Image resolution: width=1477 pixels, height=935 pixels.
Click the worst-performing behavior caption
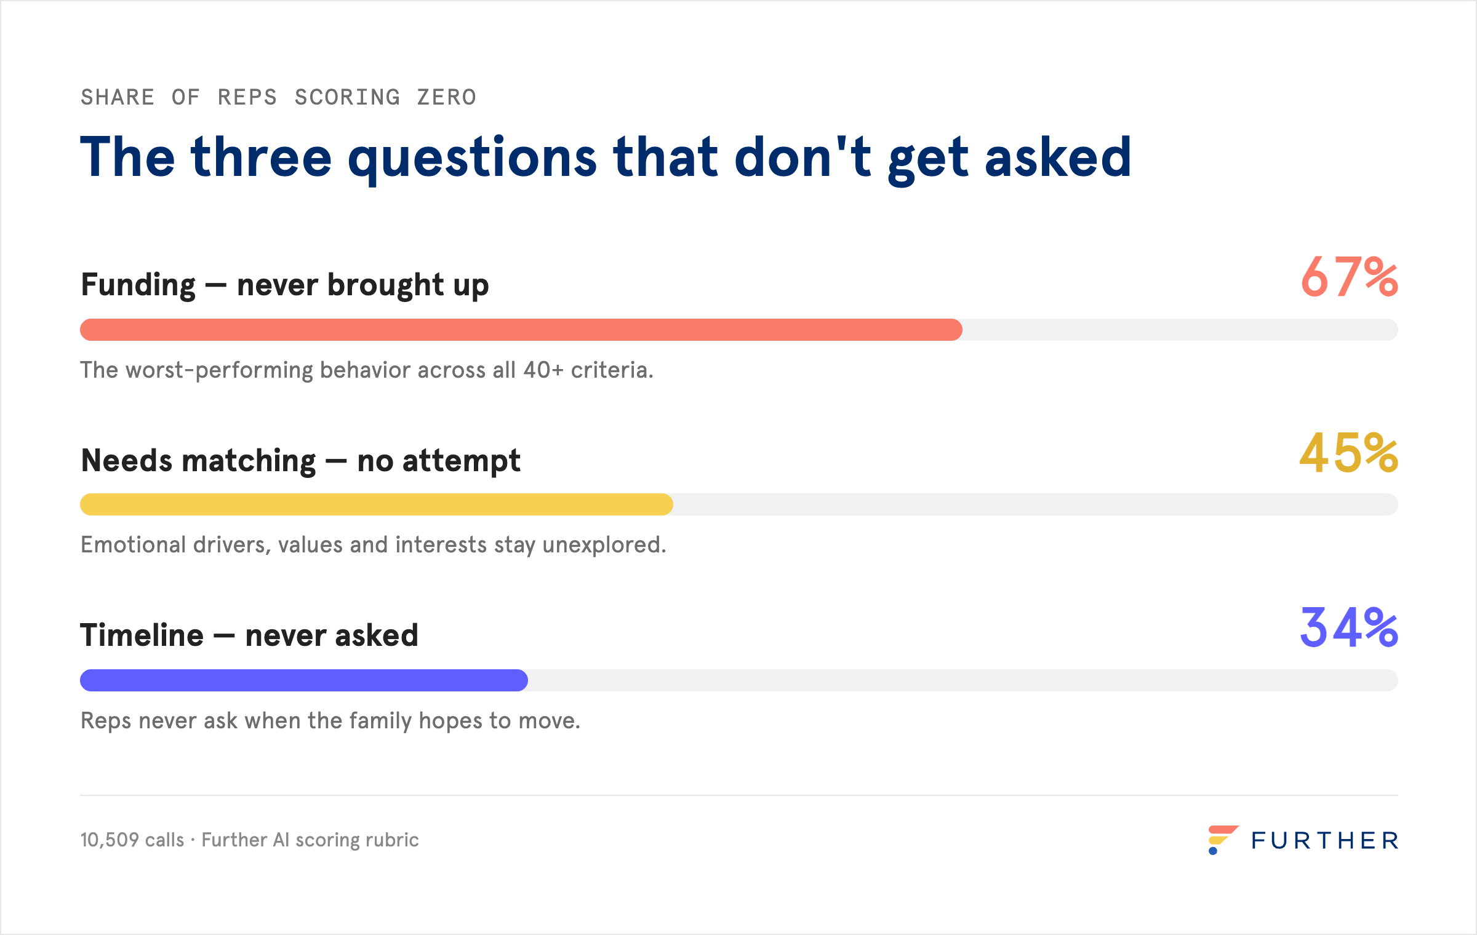367,370
